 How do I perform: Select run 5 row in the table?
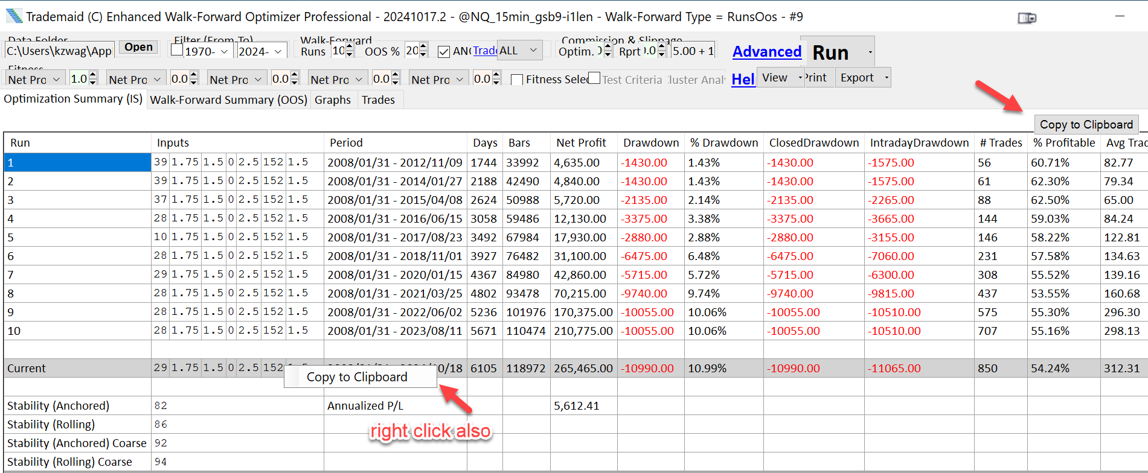click(x=77, y=237)
